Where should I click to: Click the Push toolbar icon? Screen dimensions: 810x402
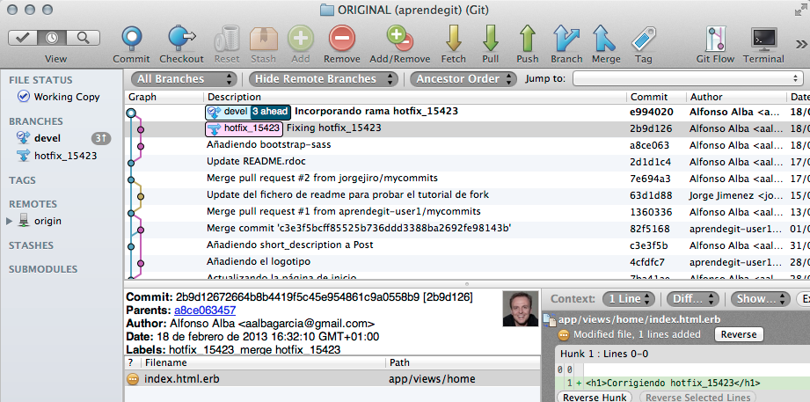(x=528, y=39)
